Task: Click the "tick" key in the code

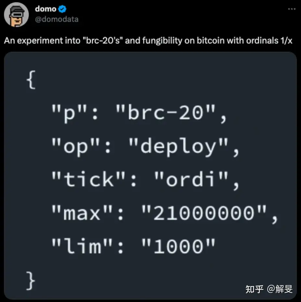Action: coord(89,179)
